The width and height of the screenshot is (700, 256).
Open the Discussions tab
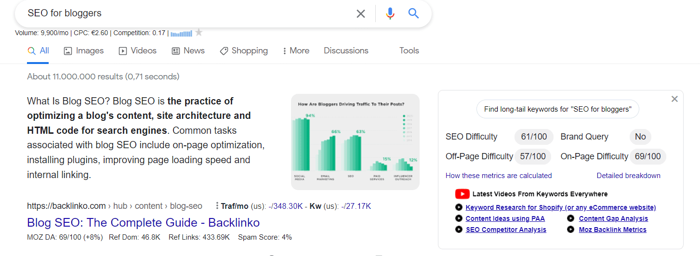pos(346,51)
